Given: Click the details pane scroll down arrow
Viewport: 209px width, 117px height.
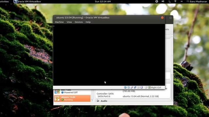Looking at the screenshot, I should (x=172, y=100).
